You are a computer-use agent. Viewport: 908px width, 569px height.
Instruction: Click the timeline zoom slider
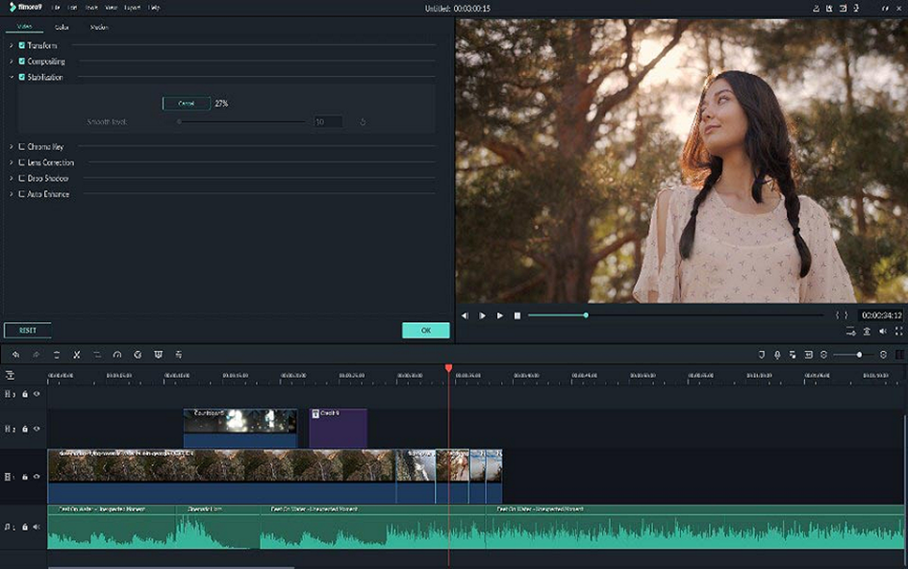point(859,355)
